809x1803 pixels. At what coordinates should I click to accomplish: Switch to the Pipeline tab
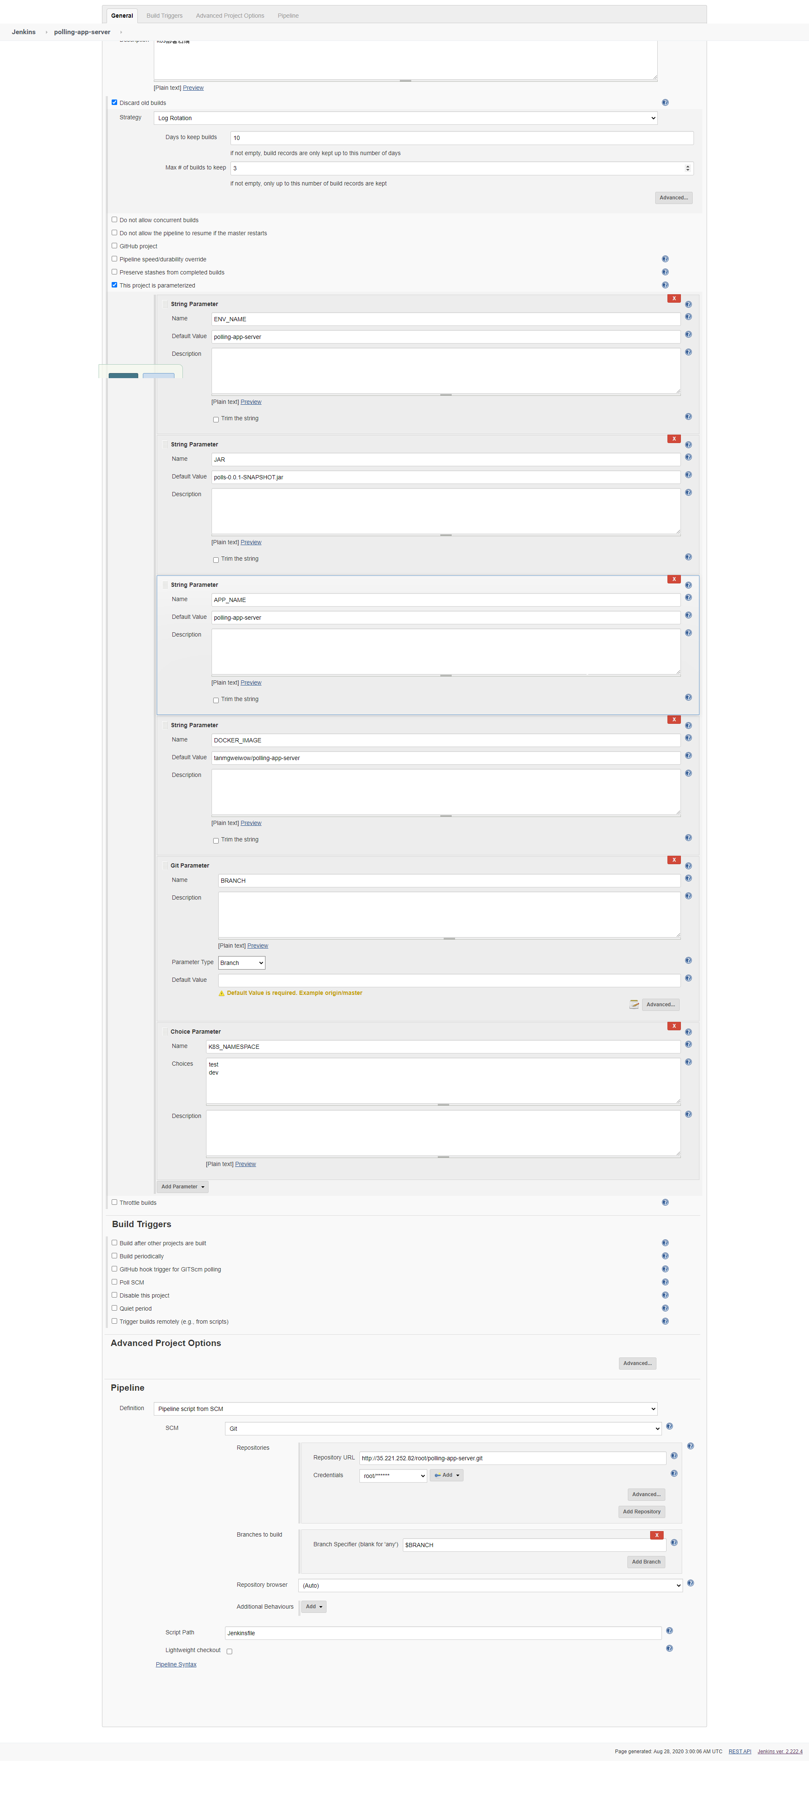(288, 16)
